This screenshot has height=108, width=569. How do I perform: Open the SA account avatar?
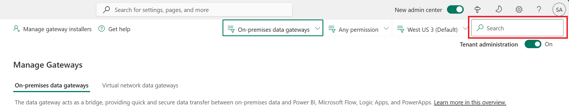tap(559, 10)
